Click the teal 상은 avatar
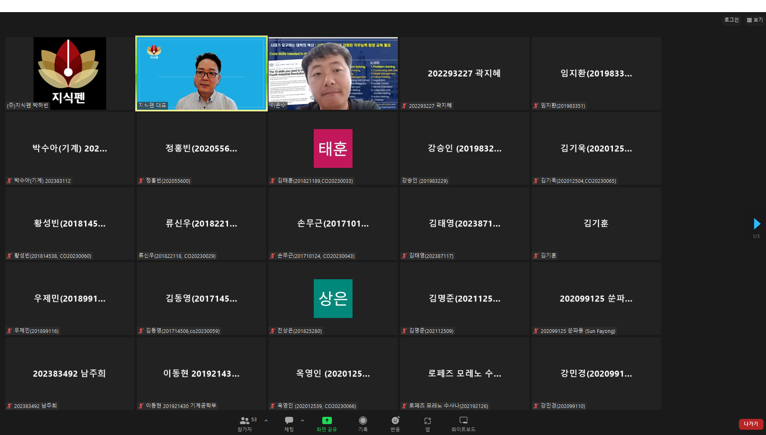Viewport: 766px width, 435px height. 333,299
